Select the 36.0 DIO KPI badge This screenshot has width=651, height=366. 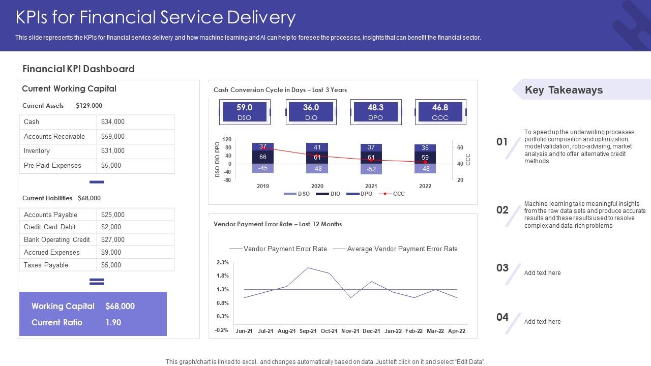coord(310,111)
